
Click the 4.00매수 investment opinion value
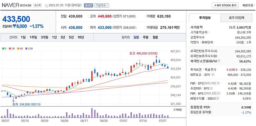click(232, 70)
